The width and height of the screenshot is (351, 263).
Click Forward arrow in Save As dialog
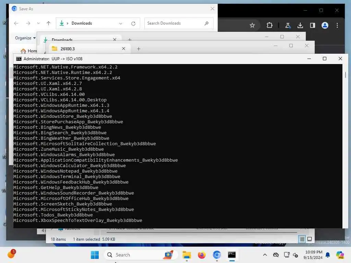click(28, 23)
